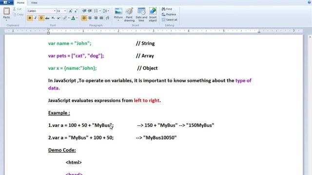Open the Picture dropdown arrow
This screenshot has height=175, width=312.
pos(118,20)
